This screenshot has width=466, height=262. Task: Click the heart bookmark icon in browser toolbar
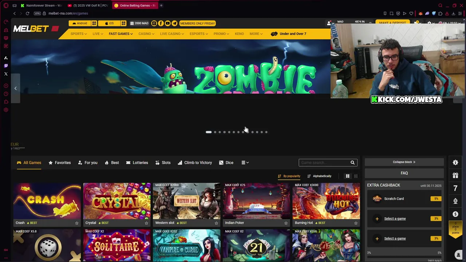[x=411, y=13]
